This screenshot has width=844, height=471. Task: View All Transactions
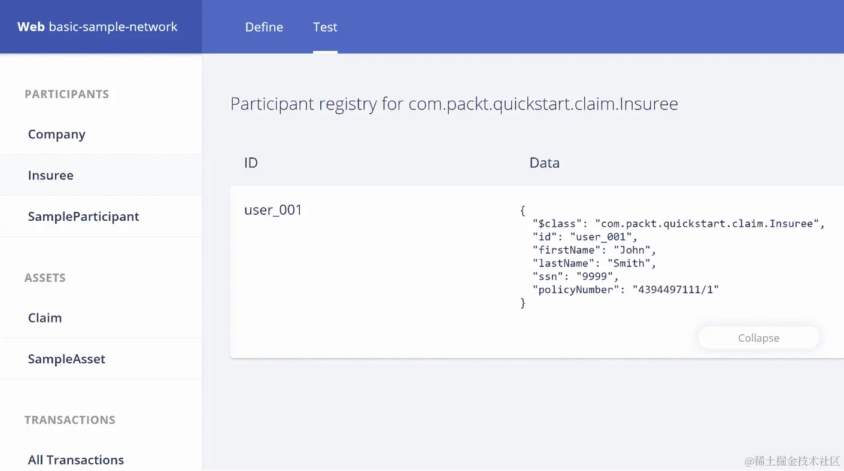tap(76, 460)
